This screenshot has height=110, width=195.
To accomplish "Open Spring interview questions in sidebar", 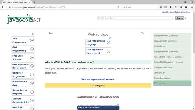I will (x=172, y=36).
